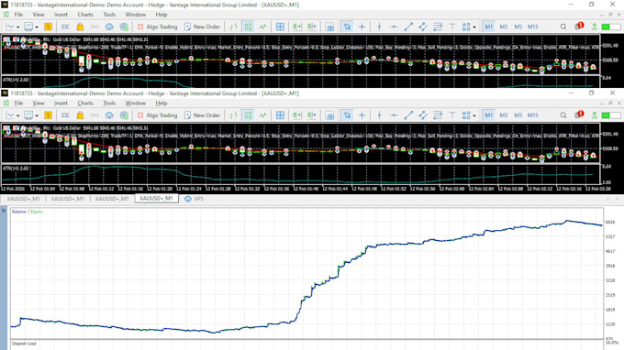Viewport: 624px width, 350px height.
Task: Expand templates dropdown in upper window
Action: click(37, 27)
